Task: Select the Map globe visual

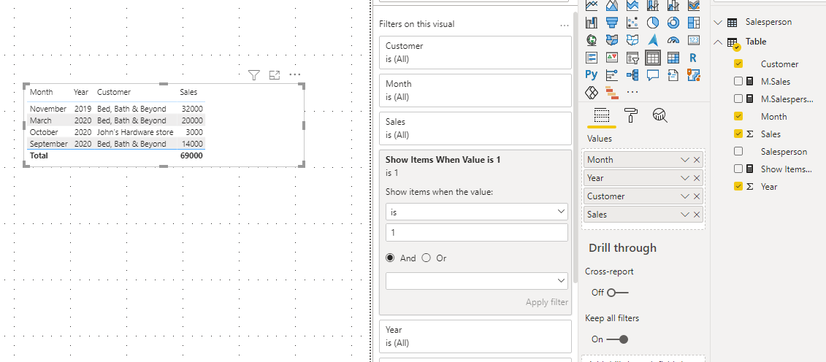Action: point(592,40)
